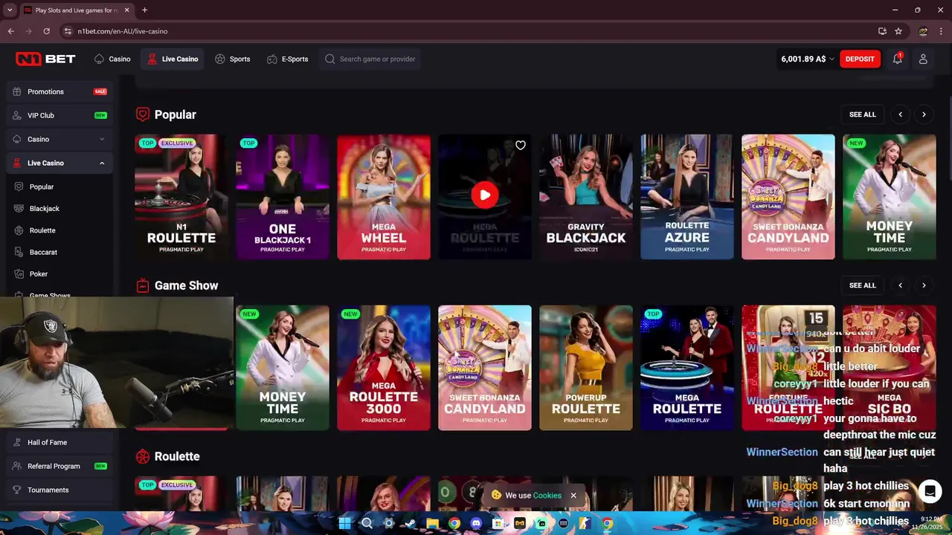Play the highlighted Mega Roulette game
Screen dimensions: 952x535
coord(485,195)
